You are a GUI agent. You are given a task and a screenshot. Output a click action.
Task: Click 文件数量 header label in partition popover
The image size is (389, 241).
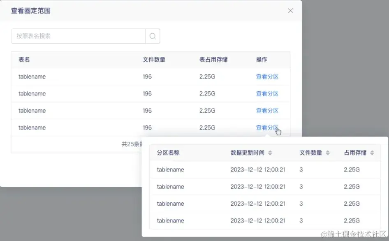310,153
